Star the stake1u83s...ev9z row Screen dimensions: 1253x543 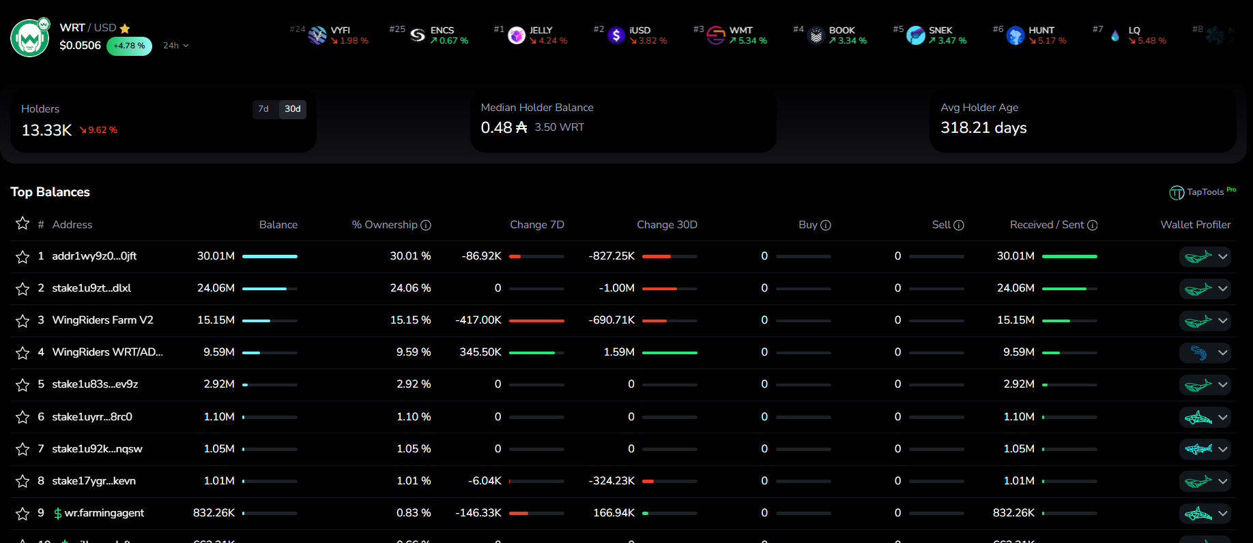point(23,385)
